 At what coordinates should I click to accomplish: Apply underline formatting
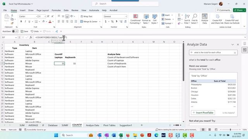[x=29, y=22]
